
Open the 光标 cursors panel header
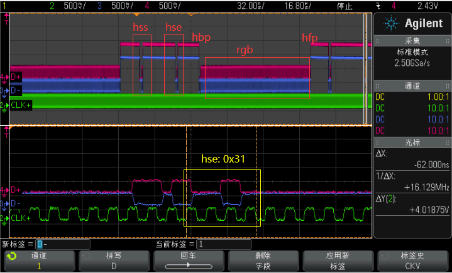tap(412, 142)
